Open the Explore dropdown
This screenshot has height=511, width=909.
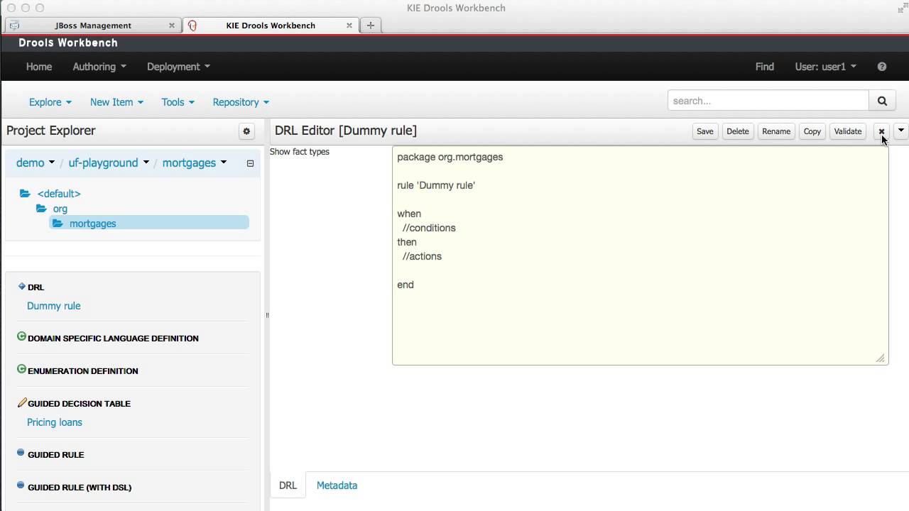(x=50, y=102)
